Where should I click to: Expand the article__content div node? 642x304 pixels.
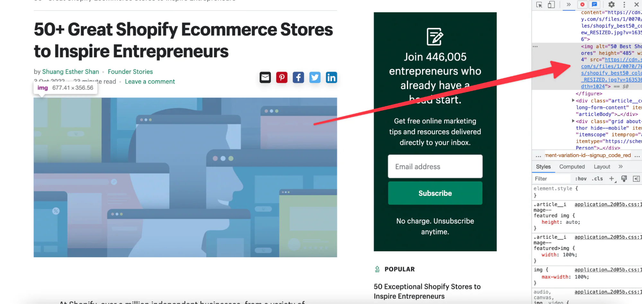tap(573, 100)
